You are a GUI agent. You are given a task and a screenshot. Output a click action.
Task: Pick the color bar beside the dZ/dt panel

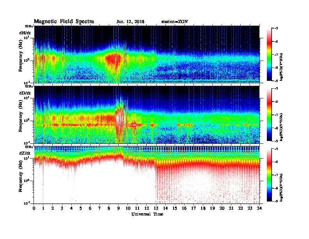coord(269,175)
